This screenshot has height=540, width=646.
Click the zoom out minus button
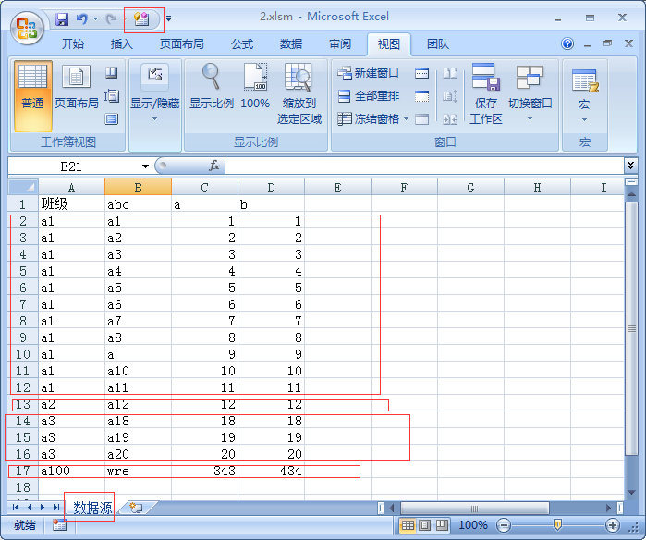tap(503, 525)
